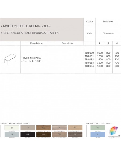Select the TR Tortora Taupe swatch
The image size is (121, 156).
(28, 128)
